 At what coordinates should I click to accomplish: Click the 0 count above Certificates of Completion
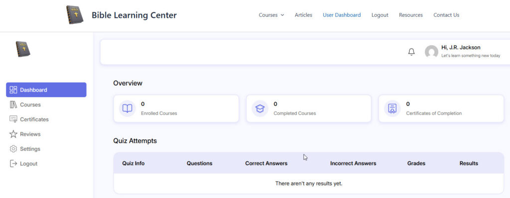coord(408,104)
